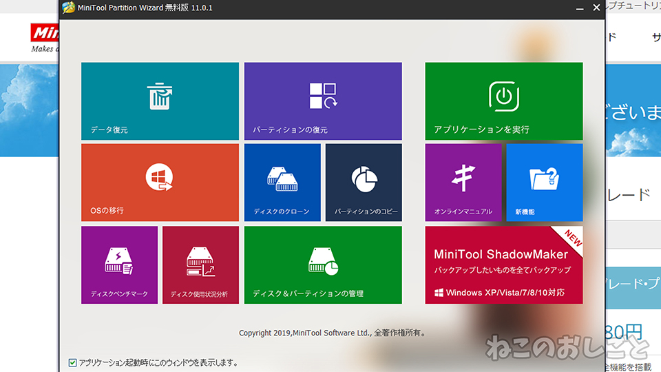Open the MiniTool ShadowMaker banner heading
The width and height of the screenshot is (661, 372).
tap(501, 254)
